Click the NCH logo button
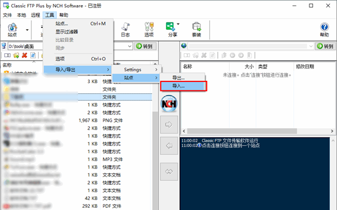The image size is (337, 210). [169, 104]
